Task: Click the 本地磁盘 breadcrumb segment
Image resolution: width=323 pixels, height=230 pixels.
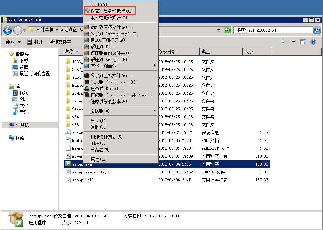Action: [x=68, y=30]
